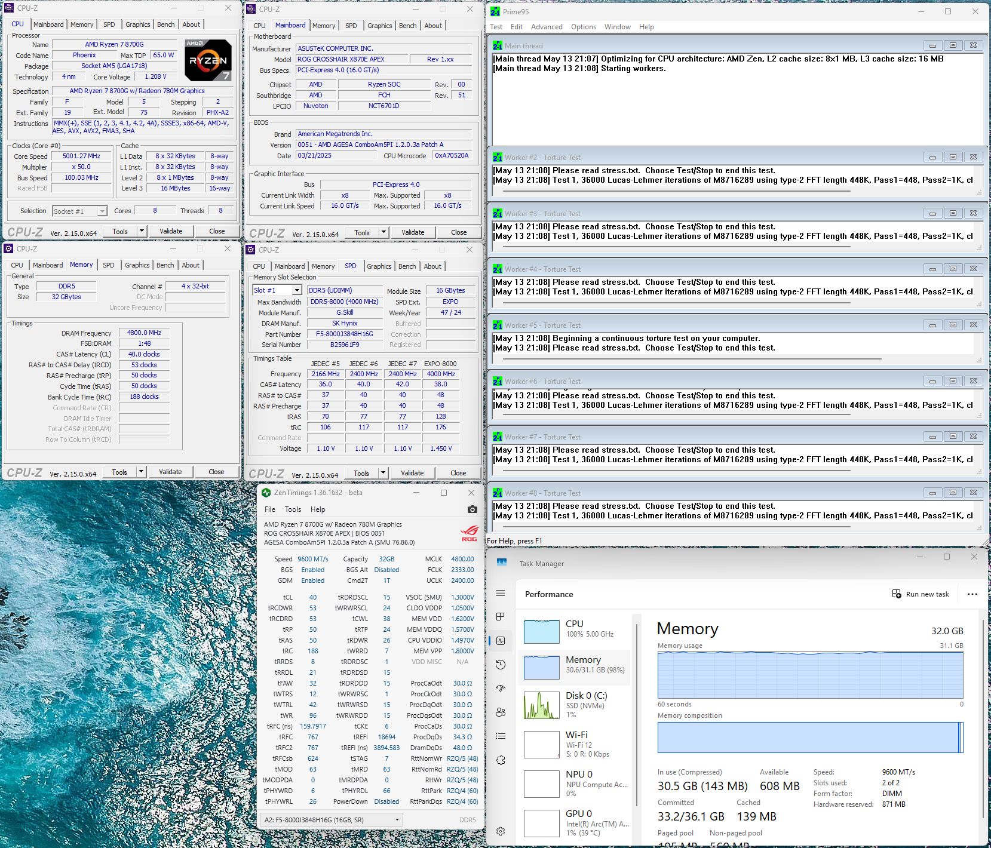The width and height of the screenshot is (991, 848).
Task: Minimize Prime95 Worker #4 child window
Action: 932,269
